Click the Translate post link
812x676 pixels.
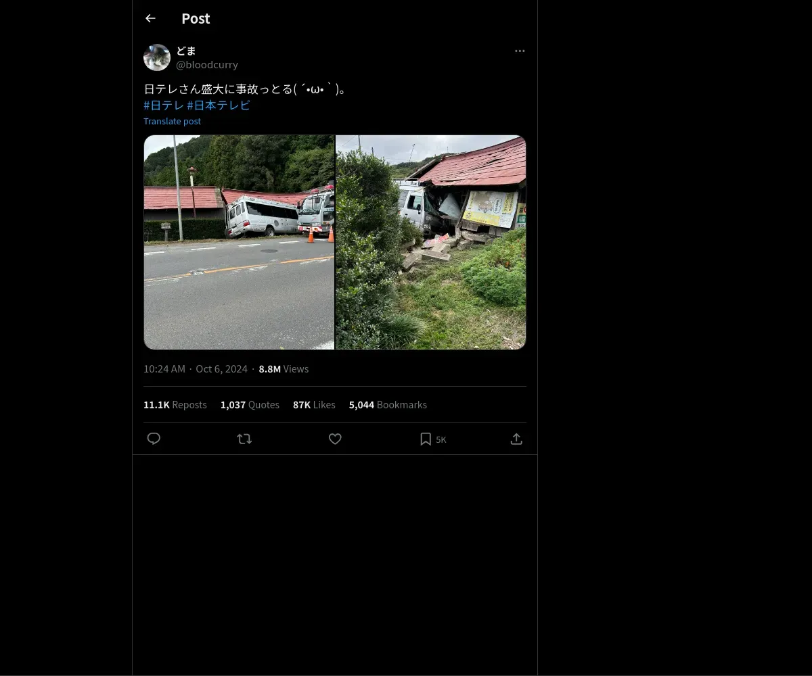pyautogui.click(x=172, y=121)
